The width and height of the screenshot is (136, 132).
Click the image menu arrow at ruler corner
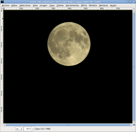(x=2, y=8)
